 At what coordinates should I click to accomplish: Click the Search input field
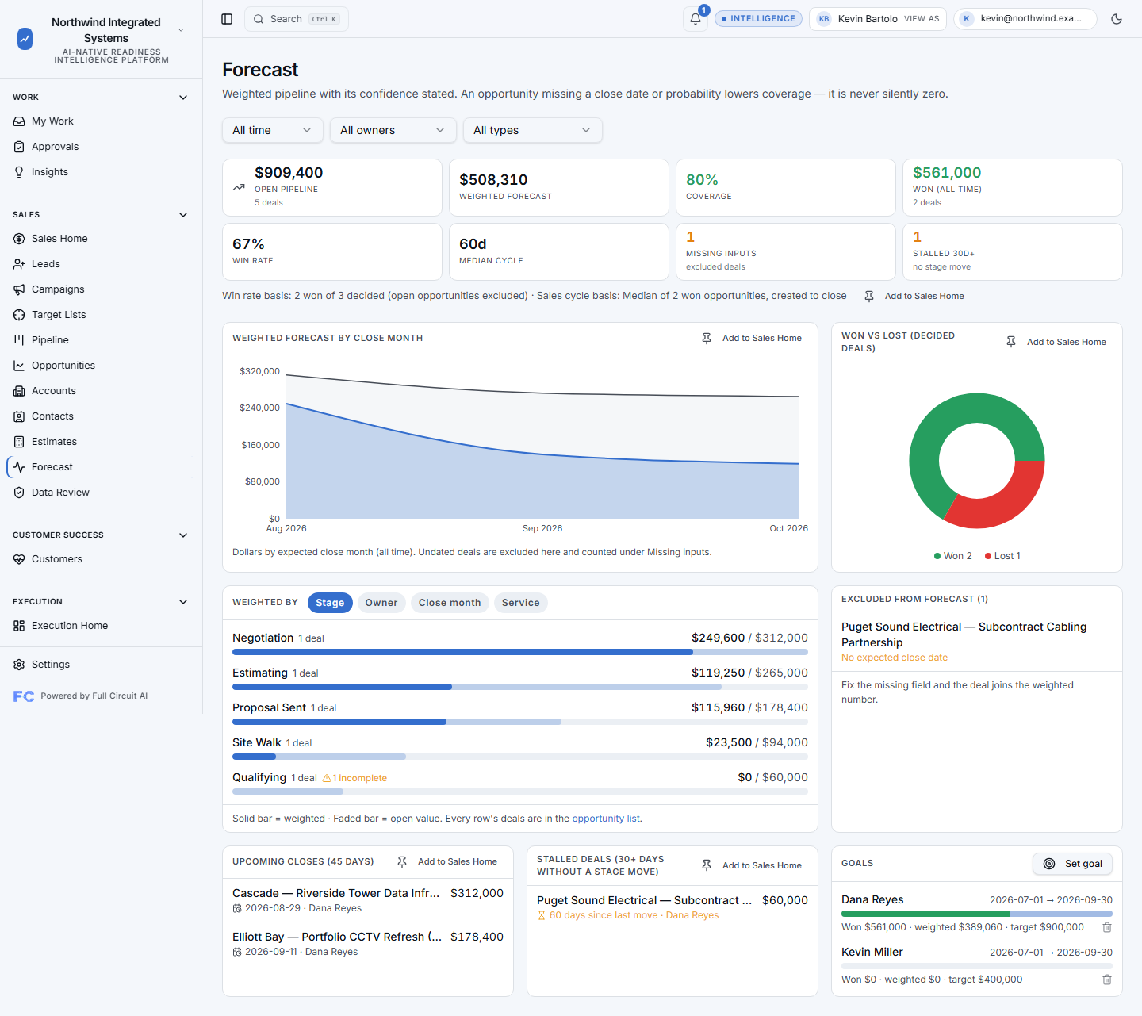point(297,19)
